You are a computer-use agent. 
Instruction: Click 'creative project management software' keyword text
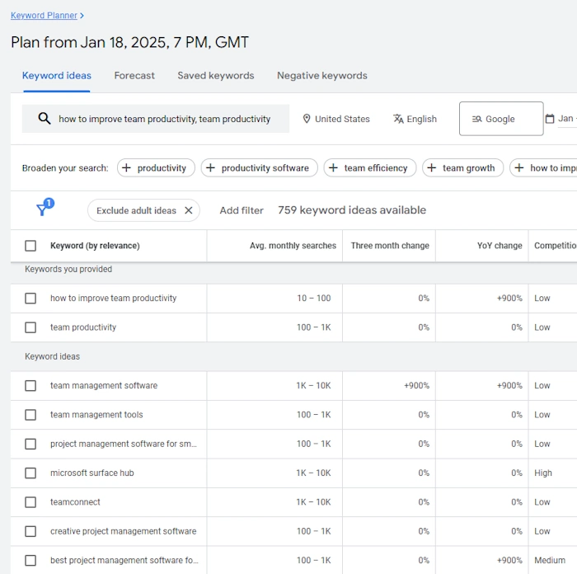[x=124, y=531]
